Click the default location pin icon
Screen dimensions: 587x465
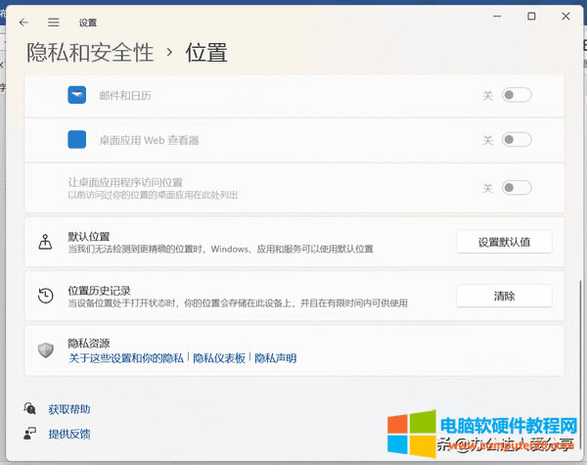point(45,242)
